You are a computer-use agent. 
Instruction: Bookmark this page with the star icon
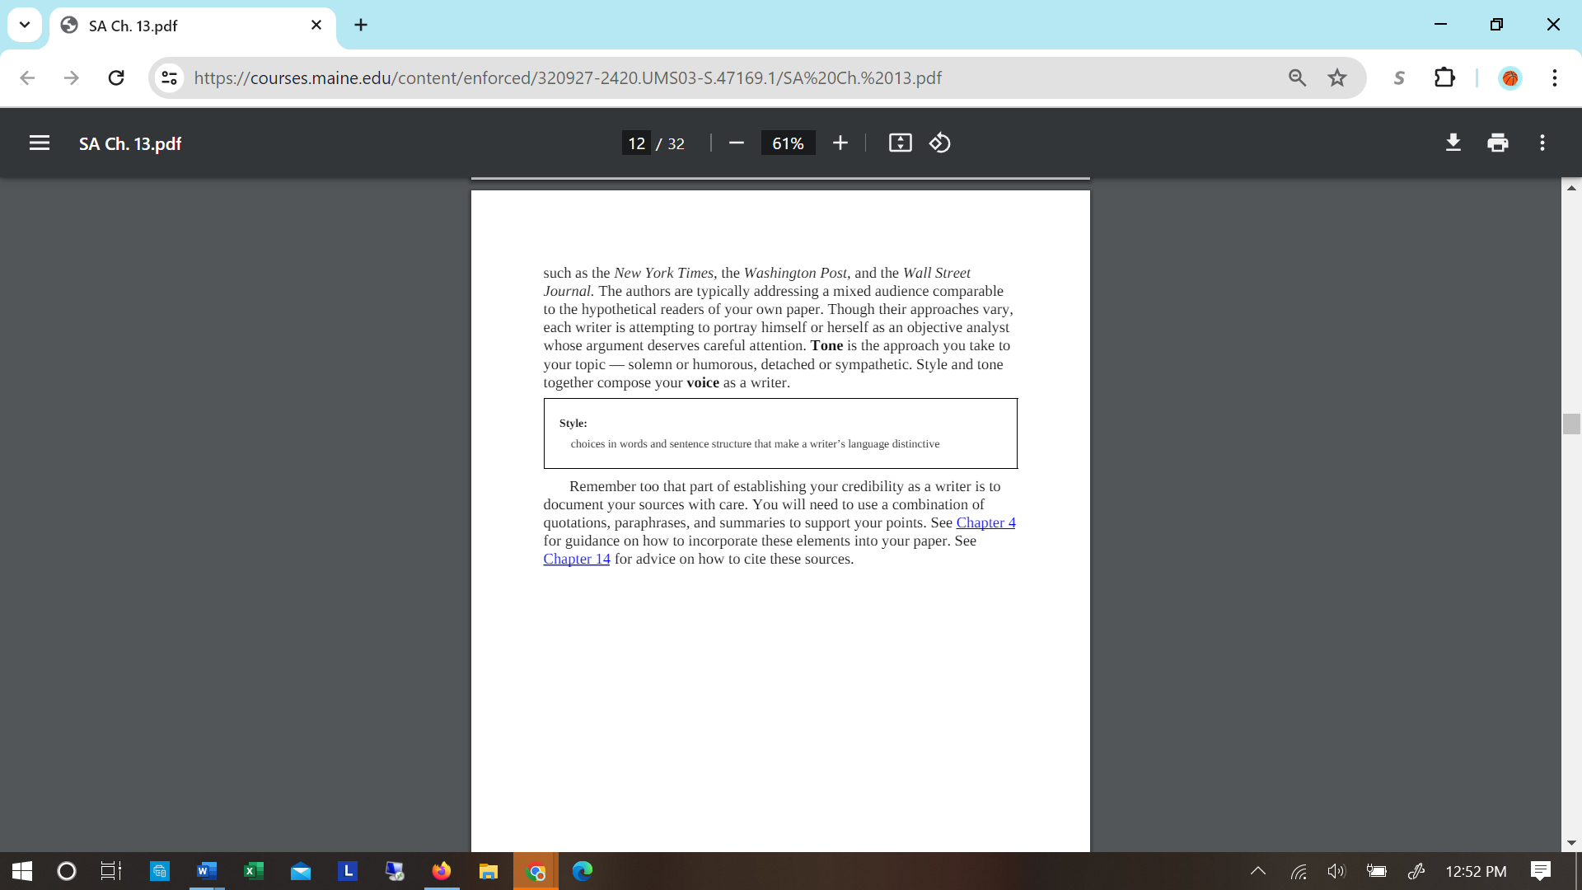(1337, 77)
